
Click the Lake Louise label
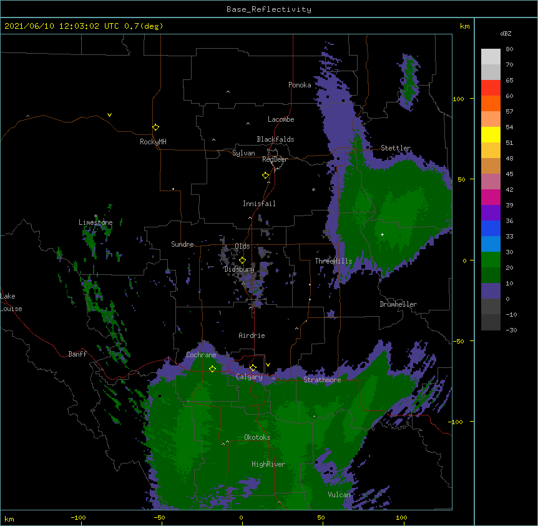[11, 302]
